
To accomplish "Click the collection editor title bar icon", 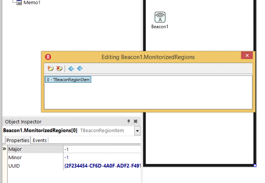I will tap(48, 57).
